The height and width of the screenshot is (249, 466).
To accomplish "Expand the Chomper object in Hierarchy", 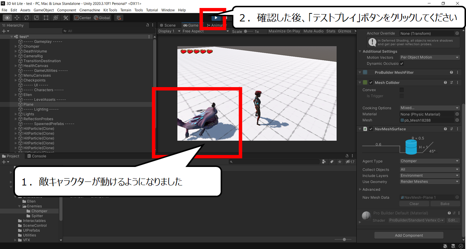I will click(x=16, y=46).
